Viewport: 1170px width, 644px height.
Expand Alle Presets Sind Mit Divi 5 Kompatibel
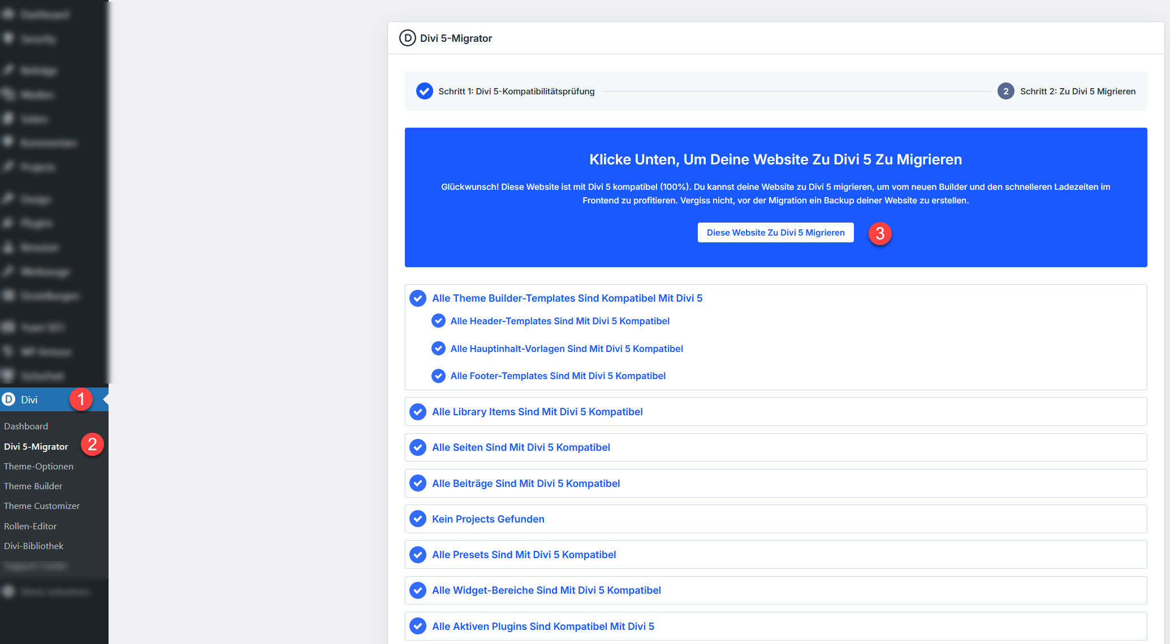point(776,555)
